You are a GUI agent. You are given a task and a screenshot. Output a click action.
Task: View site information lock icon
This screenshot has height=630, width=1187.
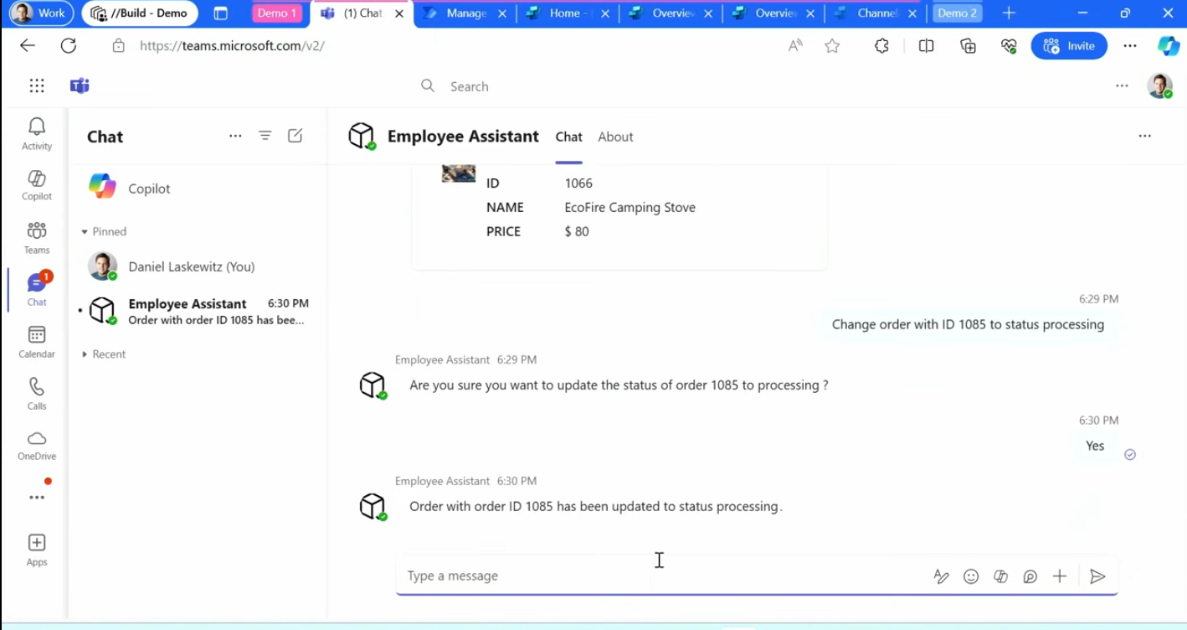pos(119,46)
